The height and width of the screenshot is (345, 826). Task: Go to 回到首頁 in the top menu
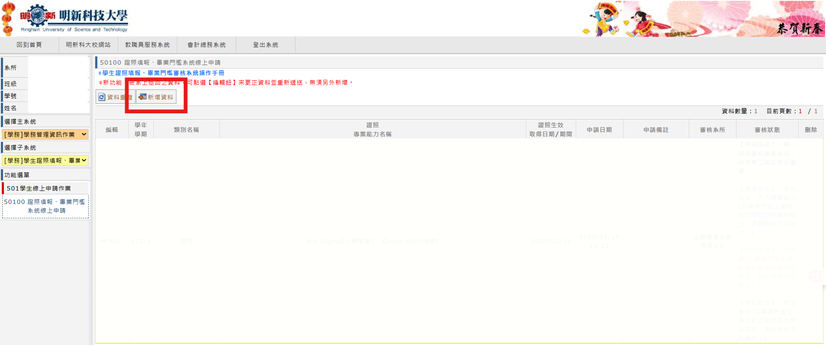pyautogui.click(x=29, y=45)
